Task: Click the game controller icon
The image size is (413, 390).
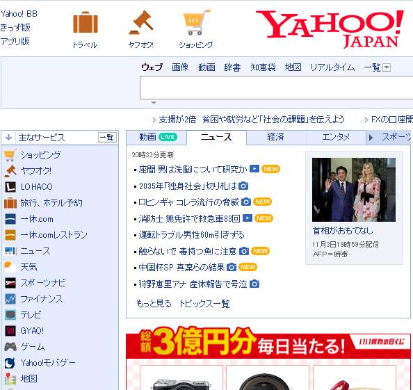Action: coord(10,347)
